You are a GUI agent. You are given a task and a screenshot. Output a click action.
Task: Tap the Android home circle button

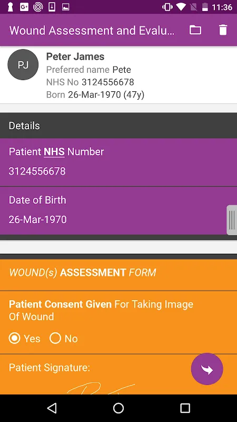[x=118, y=408]
